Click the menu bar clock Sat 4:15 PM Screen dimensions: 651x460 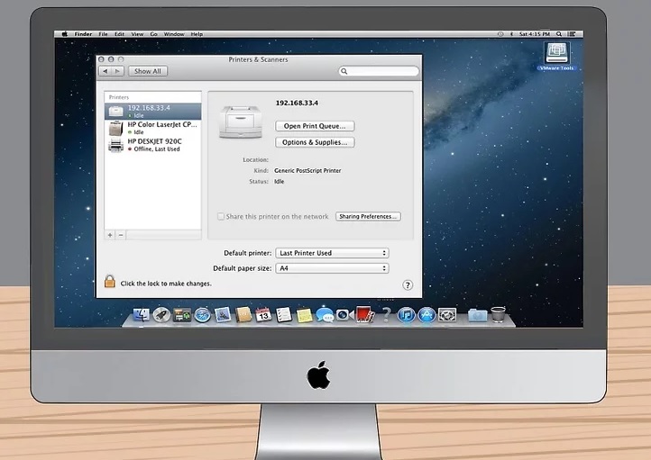tap(535, 34)
